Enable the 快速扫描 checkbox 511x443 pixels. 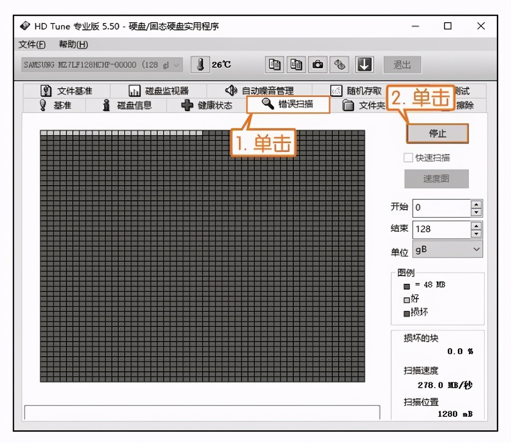[x=408, y=158]
